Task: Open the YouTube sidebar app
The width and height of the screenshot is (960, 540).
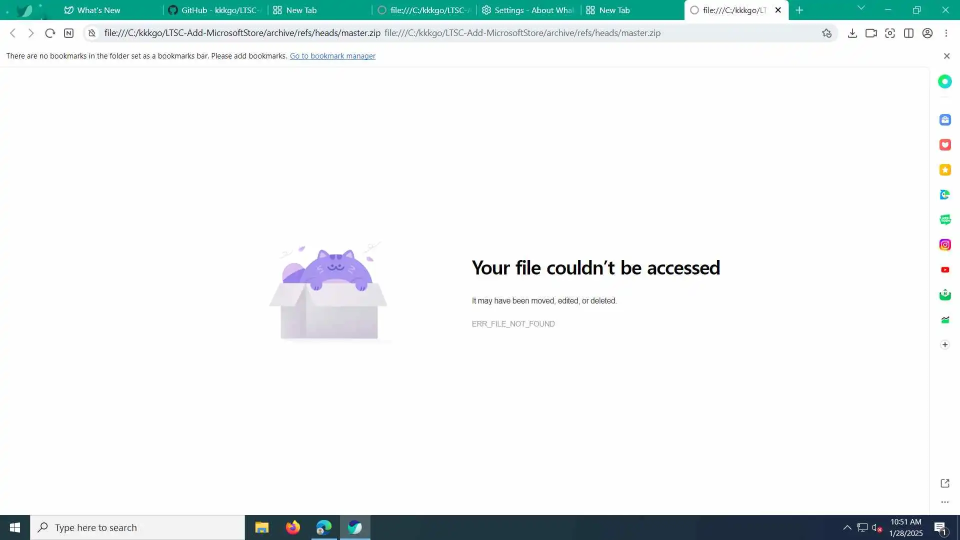Action: point(944,270)
